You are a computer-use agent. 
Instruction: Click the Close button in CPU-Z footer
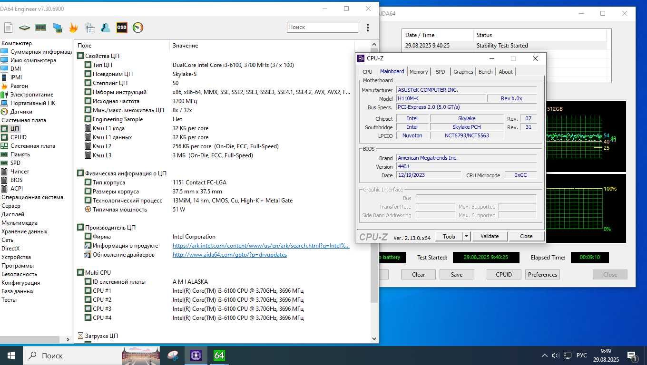[x=526, y=236]
